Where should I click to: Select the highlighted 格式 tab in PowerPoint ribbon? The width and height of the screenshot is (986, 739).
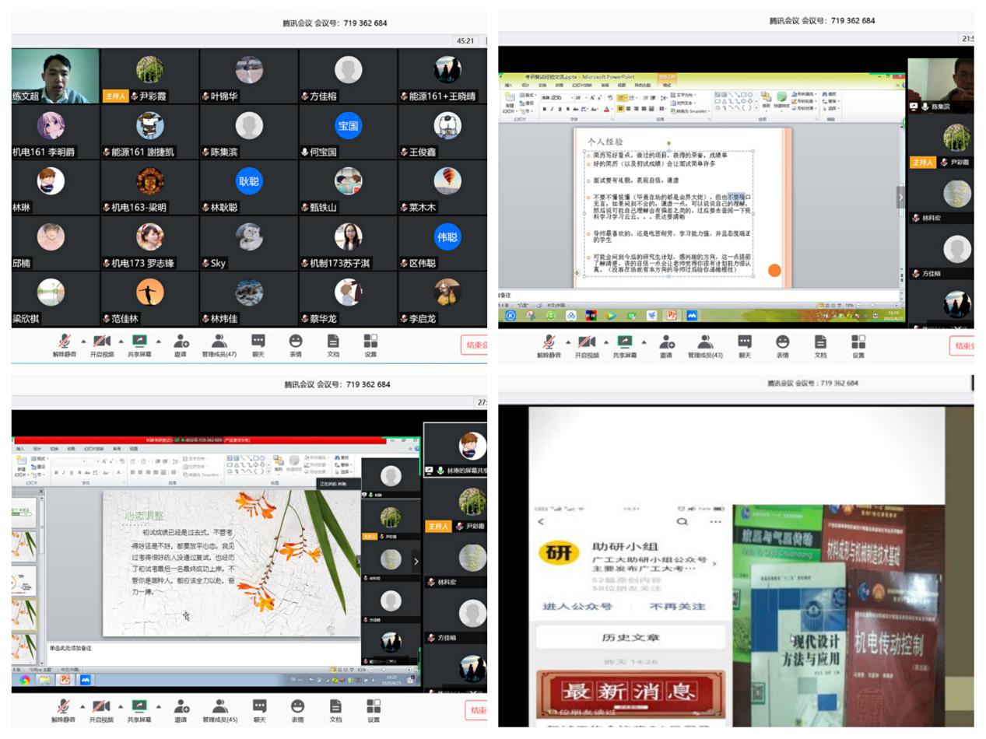point(667,85)
